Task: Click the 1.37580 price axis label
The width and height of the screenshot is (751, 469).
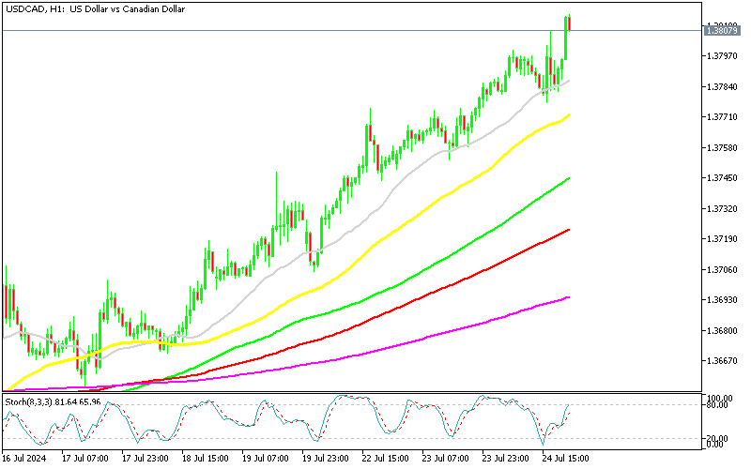Action: [722, 148]
